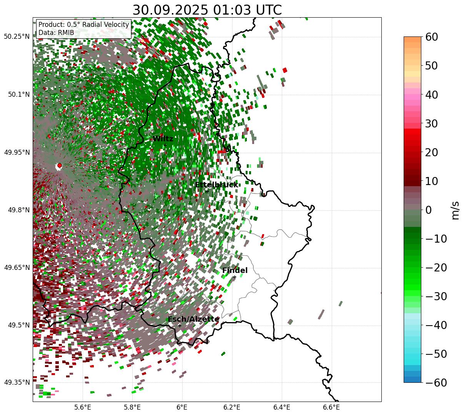Pick the bright green -30 m/s colorbar band

point(412,296)
